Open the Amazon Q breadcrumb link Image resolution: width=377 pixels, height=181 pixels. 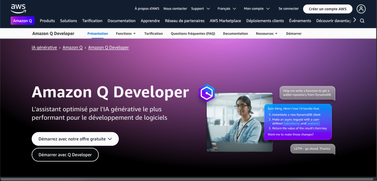click(72, 47)
